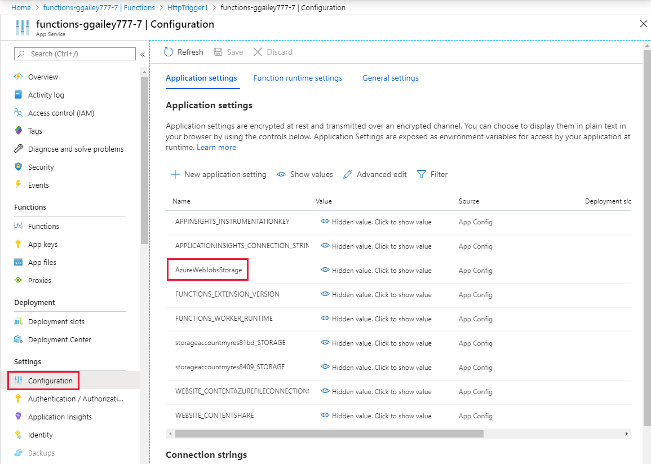Reveal the WEBSITE_CONTENTSHARE hidden value
The height and width of the screenshot is (464, 651).
coord(376,416)
